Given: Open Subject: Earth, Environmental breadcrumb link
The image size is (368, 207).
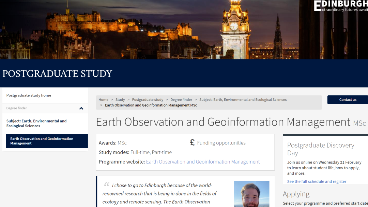Looking at the screenshot, I should 243,99.
